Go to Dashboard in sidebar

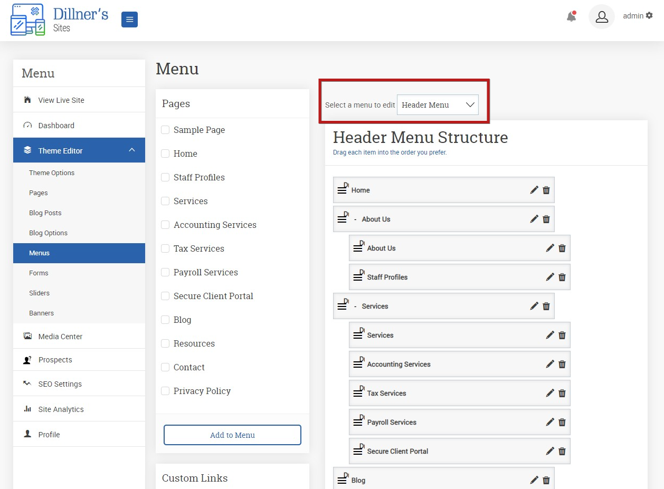coord(79,125)
